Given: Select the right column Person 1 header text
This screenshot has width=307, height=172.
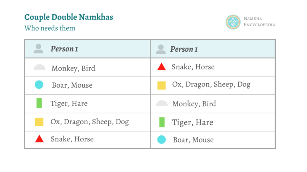Looking at the screenshot, I should (184, 49).
